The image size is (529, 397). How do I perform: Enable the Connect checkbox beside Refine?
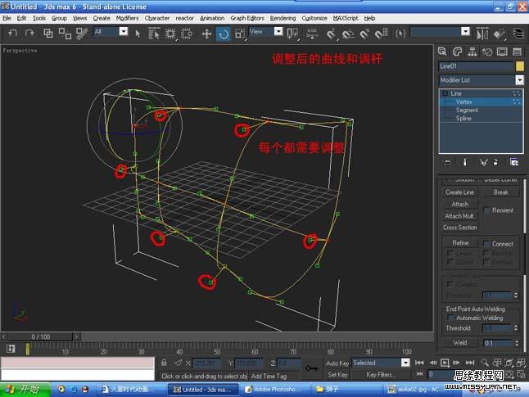pos(486,244)
